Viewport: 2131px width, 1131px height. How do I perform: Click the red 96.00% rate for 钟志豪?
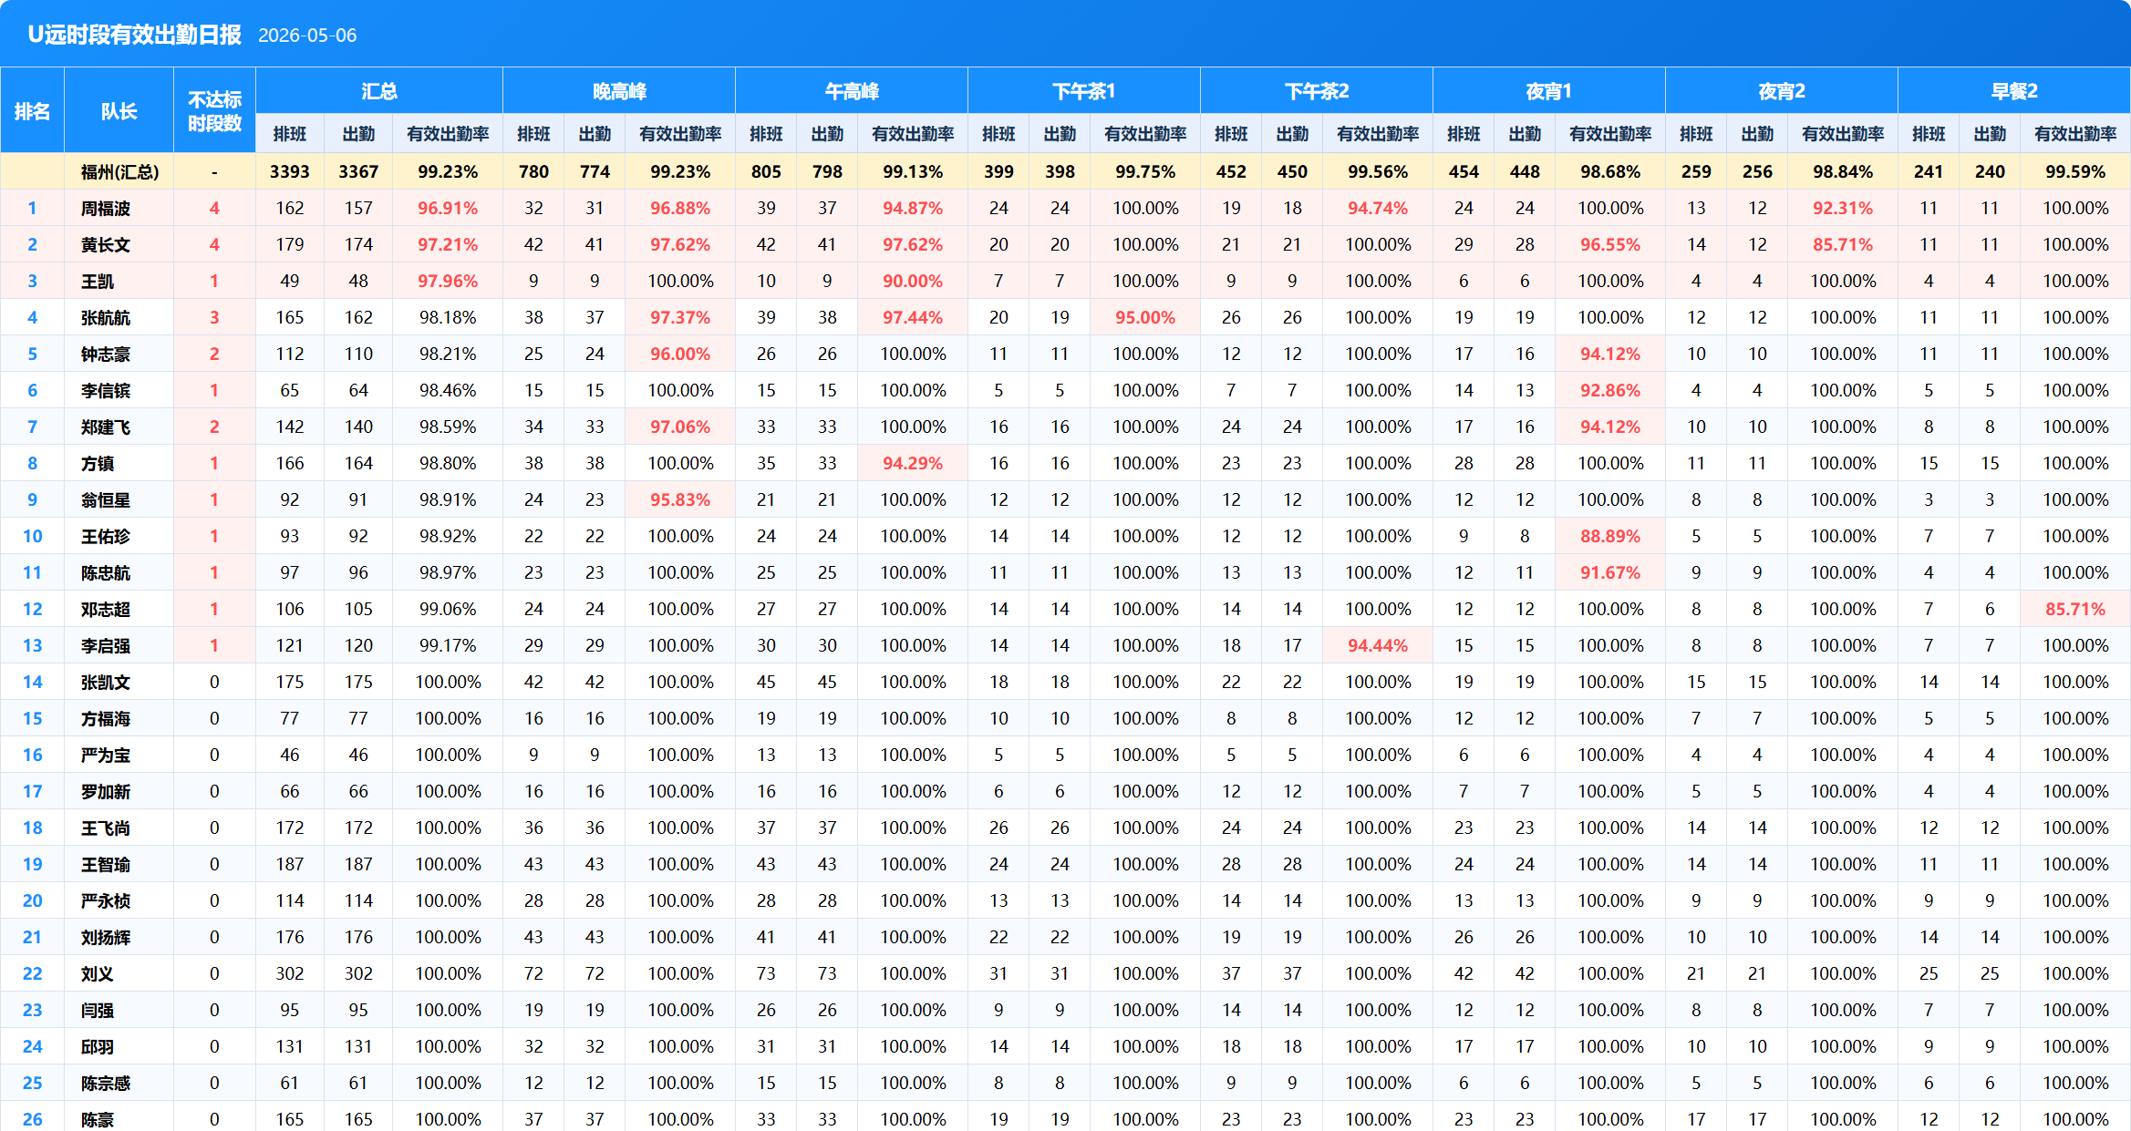pyautogui.click(x=680, y=354)
